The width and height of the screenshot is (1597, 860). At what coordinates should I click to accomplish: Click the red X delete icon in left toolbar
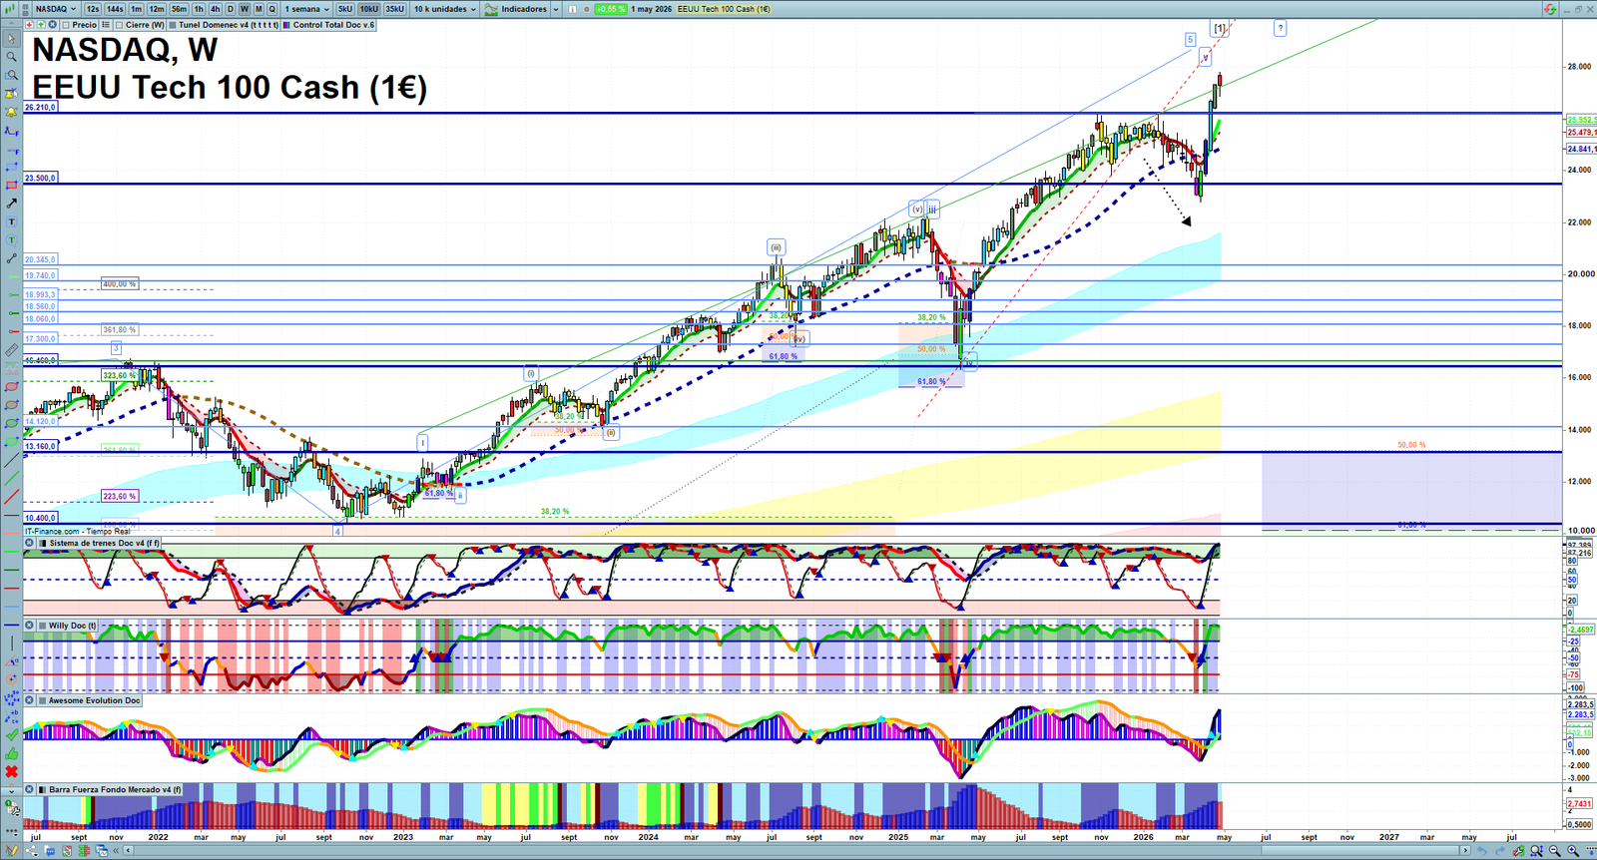click(12, 773)
